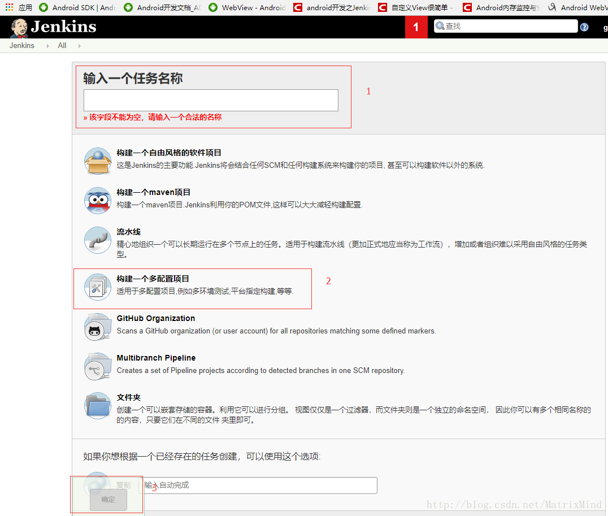Choose the 文件夹 item type
Screen dimensions: 608x516
pos(128,397)
